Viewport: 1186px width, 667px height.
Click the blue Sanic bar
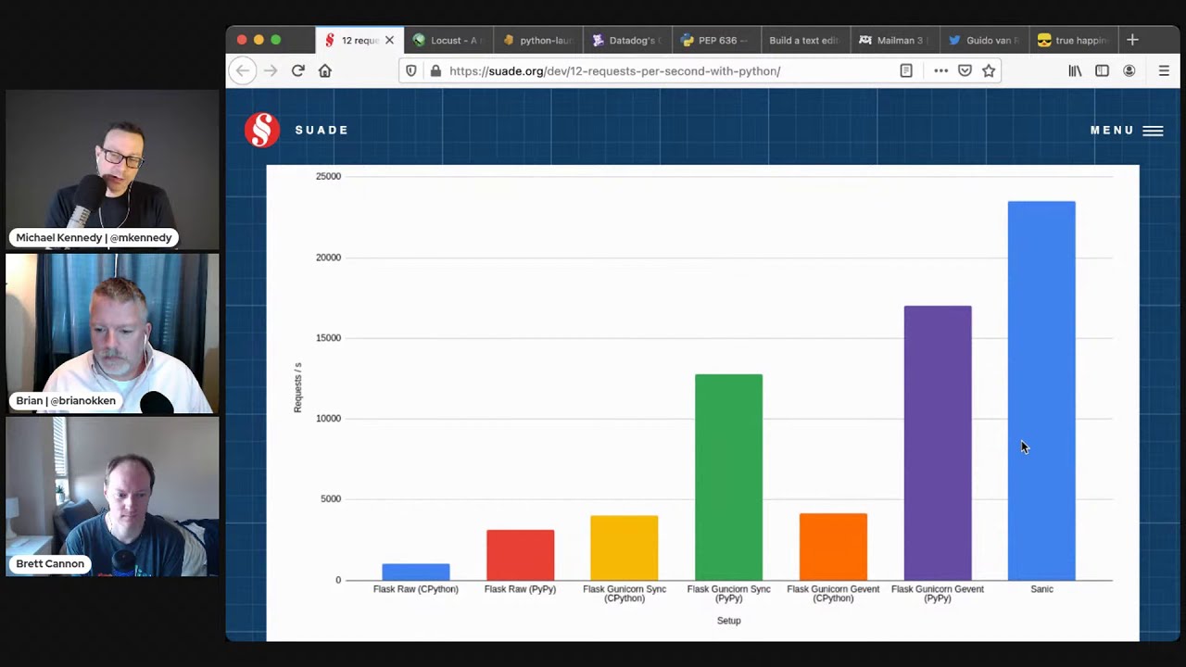[1041, 389]
